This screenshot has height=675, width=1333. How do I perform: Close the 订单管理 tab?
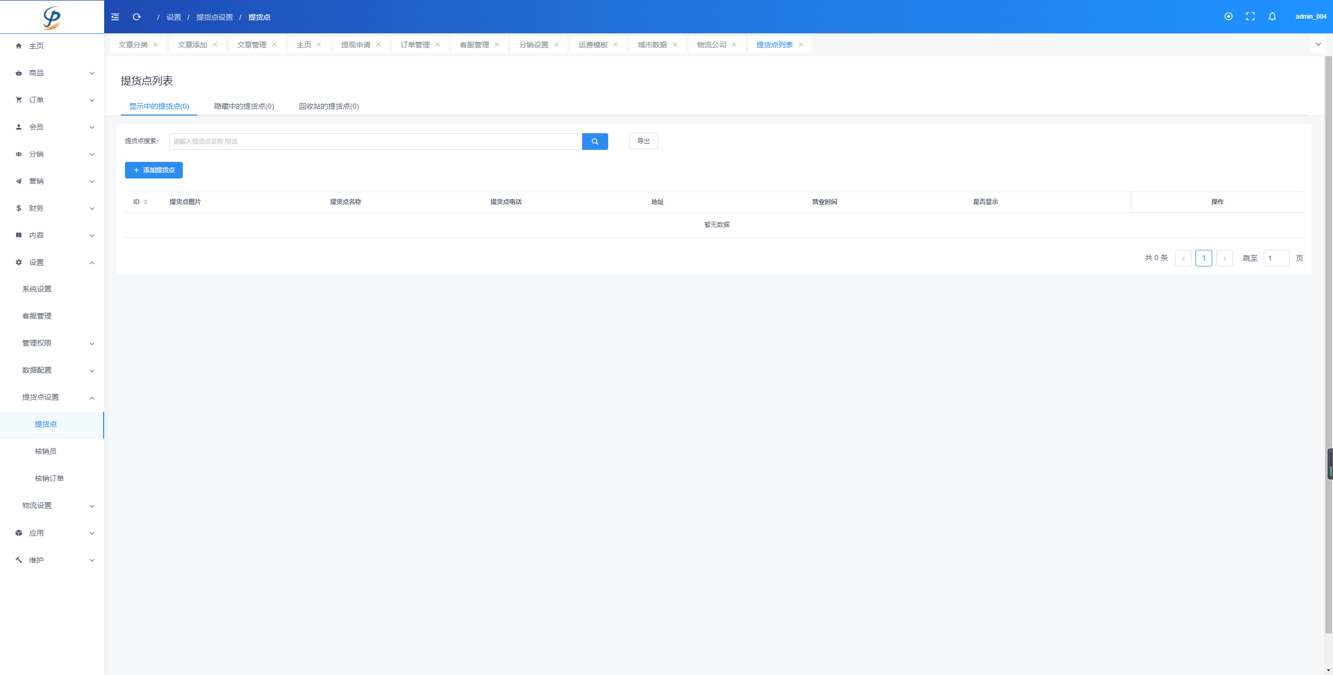point(438,45)
